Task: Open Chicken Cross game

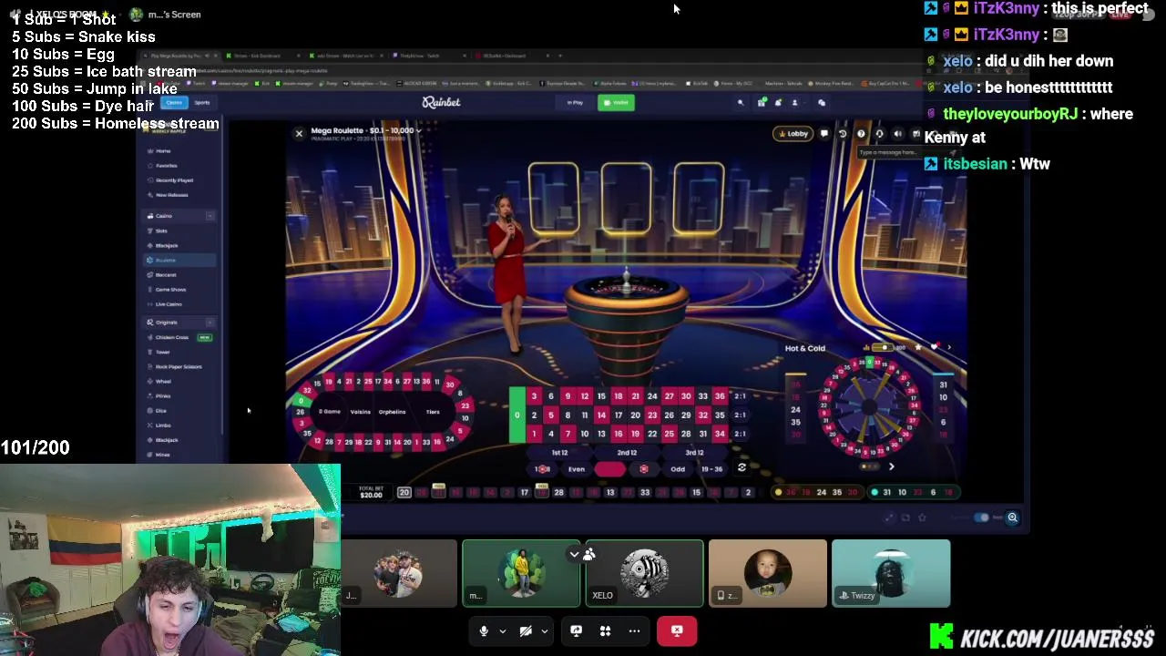Action: point(172,337)
